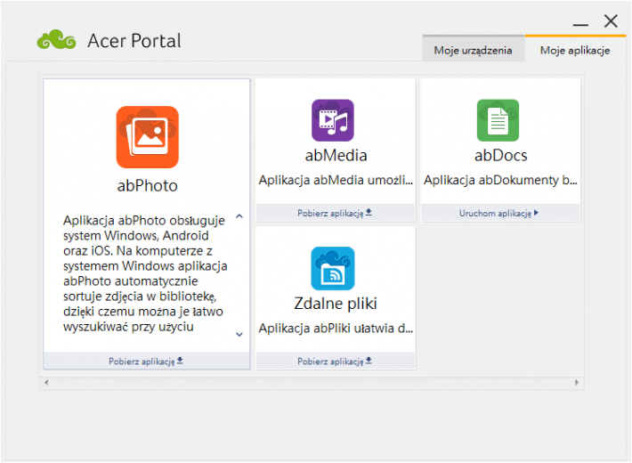Click the abPhoto title text

[x=147, y=185]
